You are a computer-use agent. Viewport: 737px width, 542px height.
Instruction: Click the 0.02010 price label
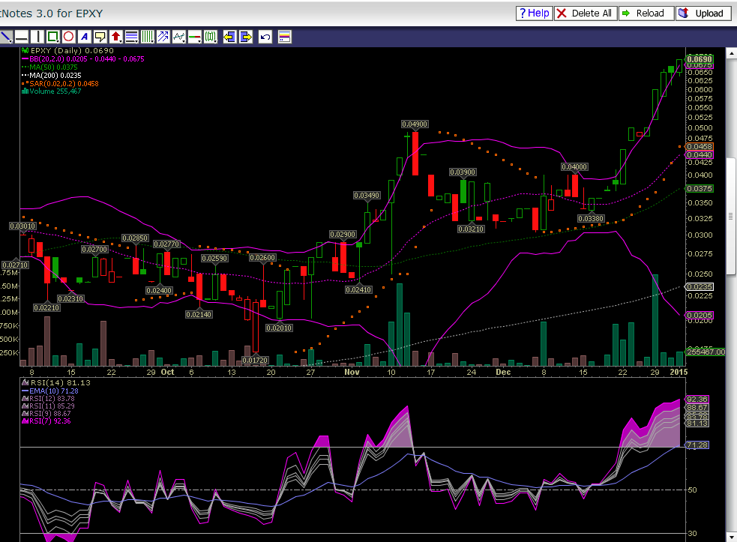point(279,328)
